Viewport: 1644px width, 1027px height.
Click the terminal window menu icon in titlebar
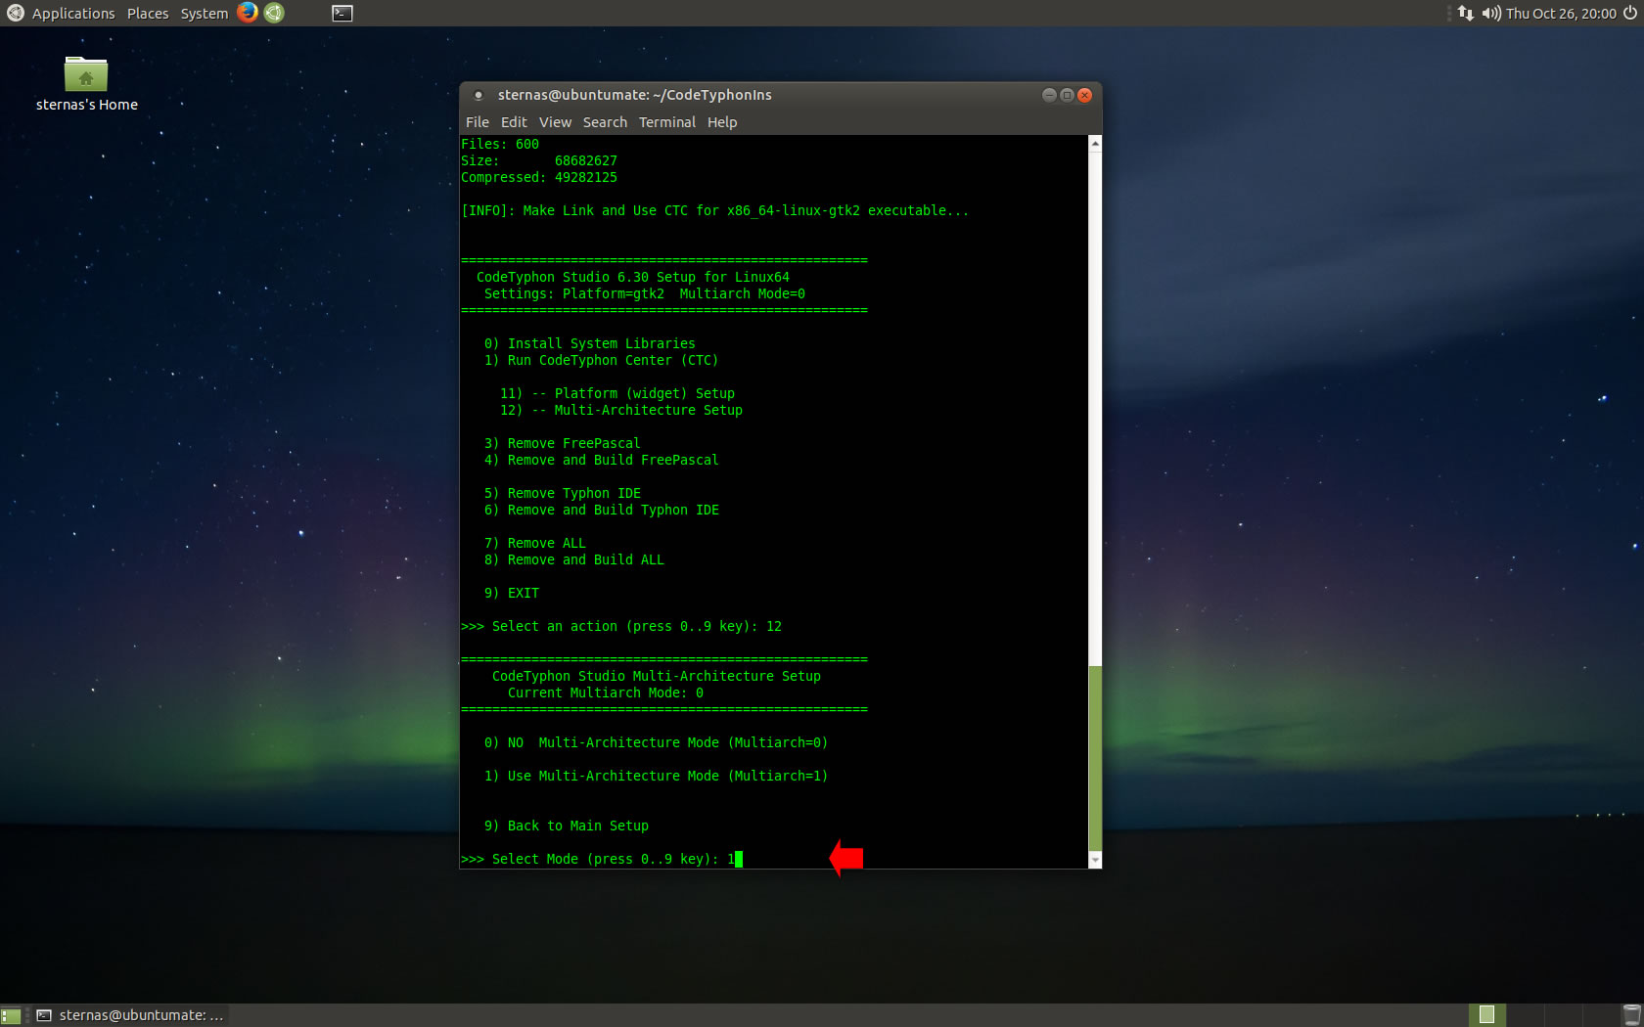[x=479, y=95]
